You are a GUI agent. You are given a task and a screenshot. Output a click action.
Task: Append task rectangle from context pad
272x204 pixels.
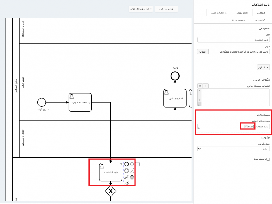point(137,164)
